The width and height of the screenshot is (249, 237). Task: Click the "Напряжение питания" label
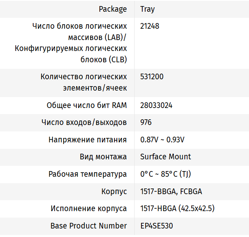coord(88,140)
